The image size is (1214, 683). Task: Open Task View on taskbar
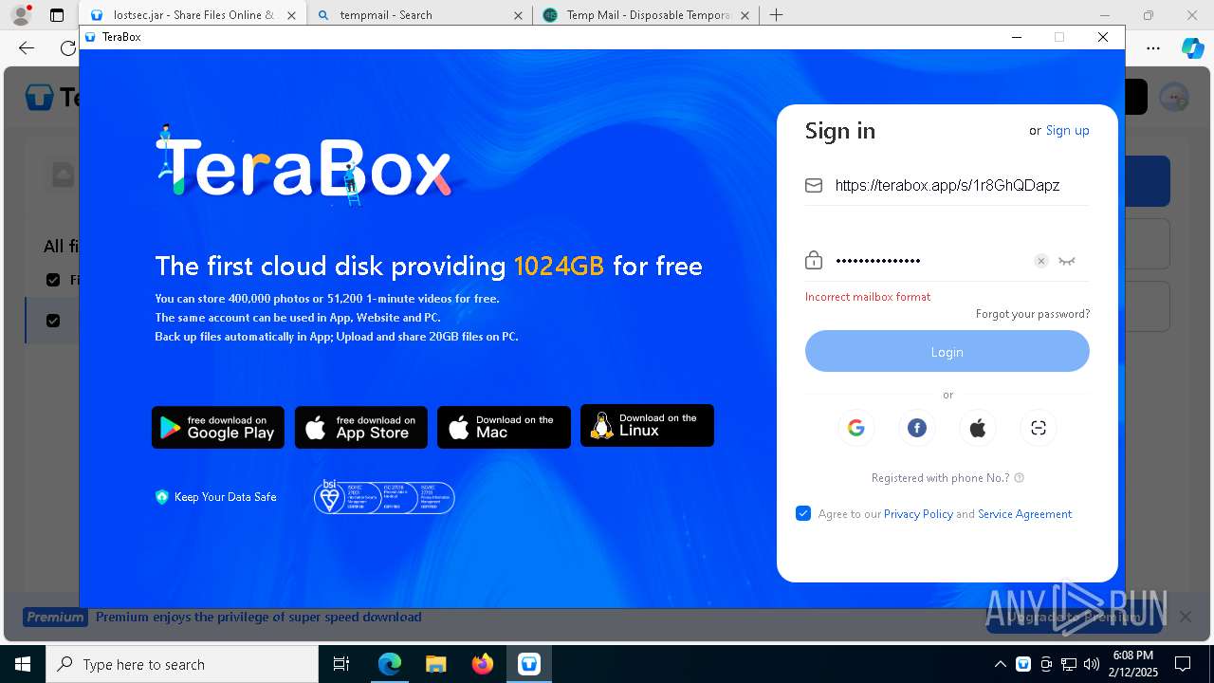pos(341,664)
